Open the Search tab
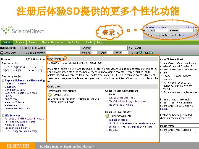Viewport: 199px width, 149px height. (x=33, y=42)
